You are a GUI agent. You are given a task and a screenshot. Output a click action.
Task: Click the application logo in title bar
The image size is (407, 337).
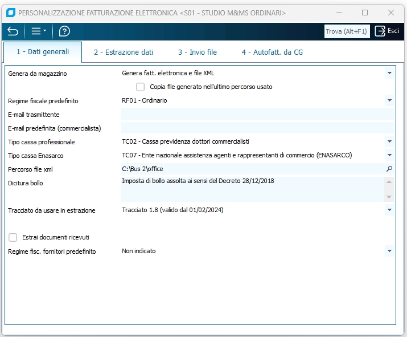11,13
